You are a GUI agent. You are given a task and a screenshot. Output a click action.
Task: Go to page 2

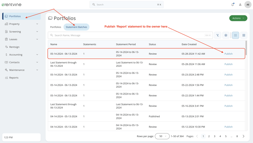coord(209,136)
